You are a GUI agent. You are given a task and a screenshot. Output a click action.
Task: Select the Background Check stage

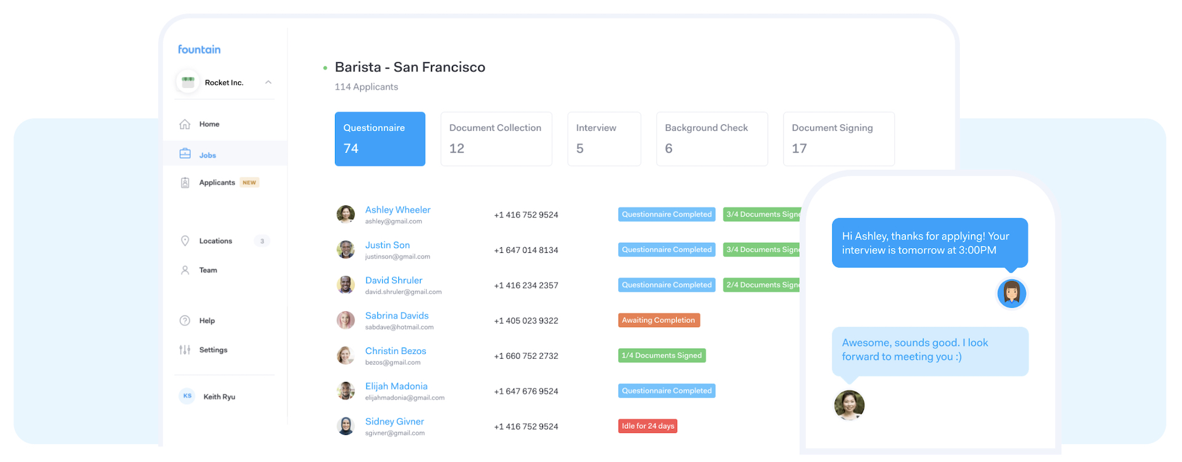point(712,139)
